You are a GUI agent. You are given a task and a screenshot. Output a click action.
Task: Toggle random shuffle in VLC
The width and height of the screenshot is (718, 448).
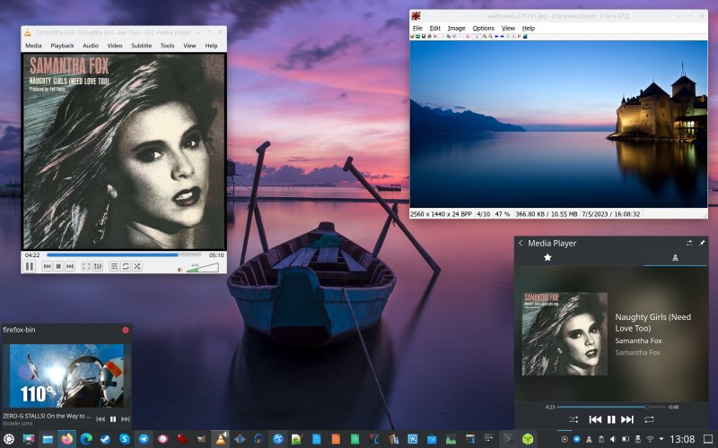[x=137, y=266]
